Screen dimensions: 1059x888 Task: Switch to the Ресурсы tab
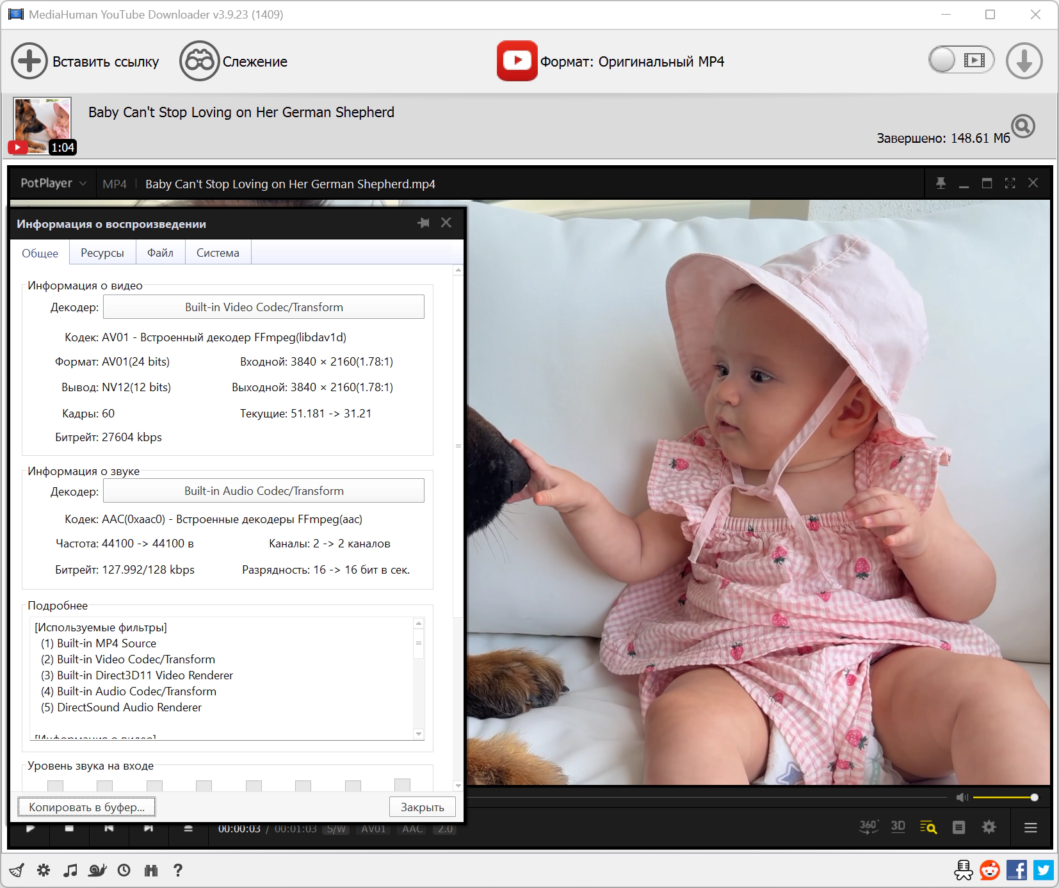pos(102,253)
